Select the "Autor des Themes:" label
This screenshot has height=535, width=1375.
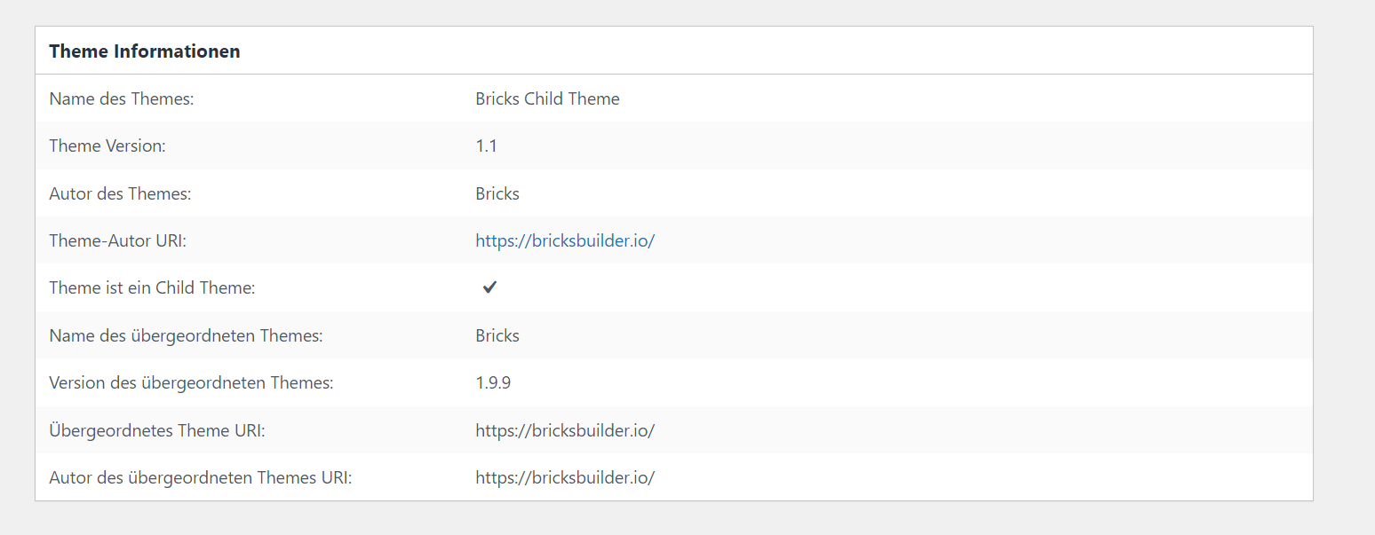(x=120, y=193)
